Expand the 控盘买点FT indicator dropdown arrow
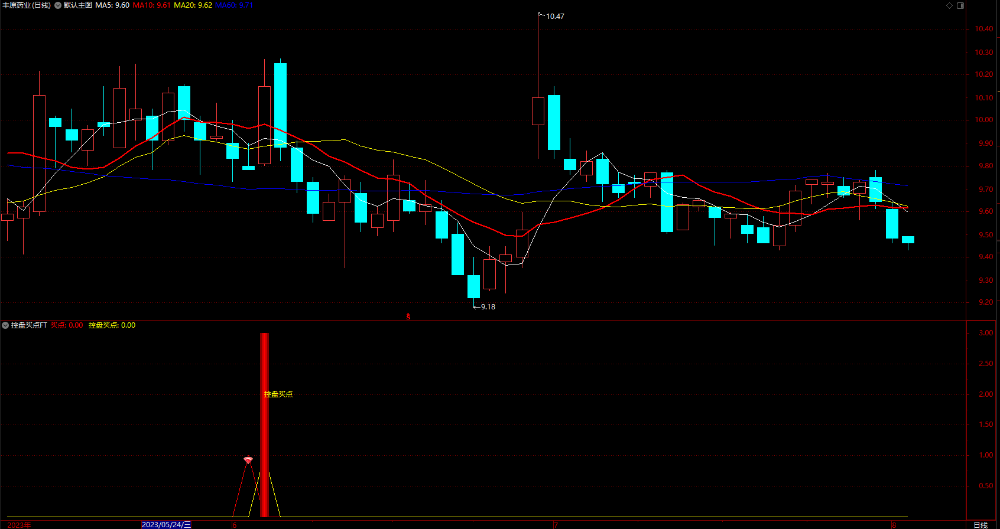This screenshot has height=529, width=1000. point(5,325)
